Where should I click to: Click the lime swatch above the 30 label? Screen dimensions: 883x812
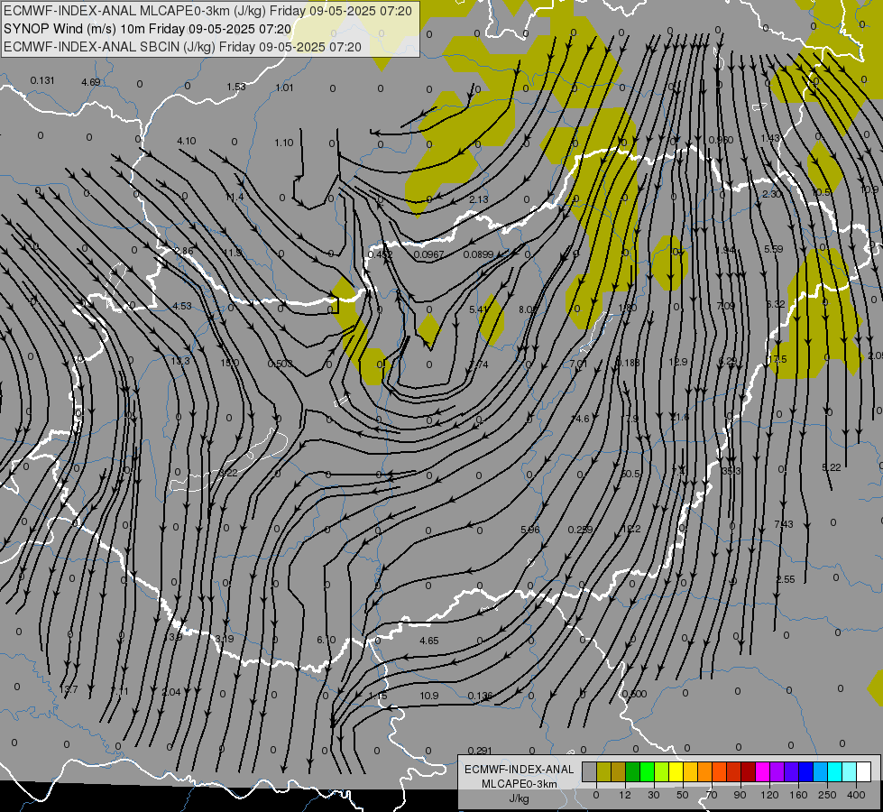click(x=662, y=771)
